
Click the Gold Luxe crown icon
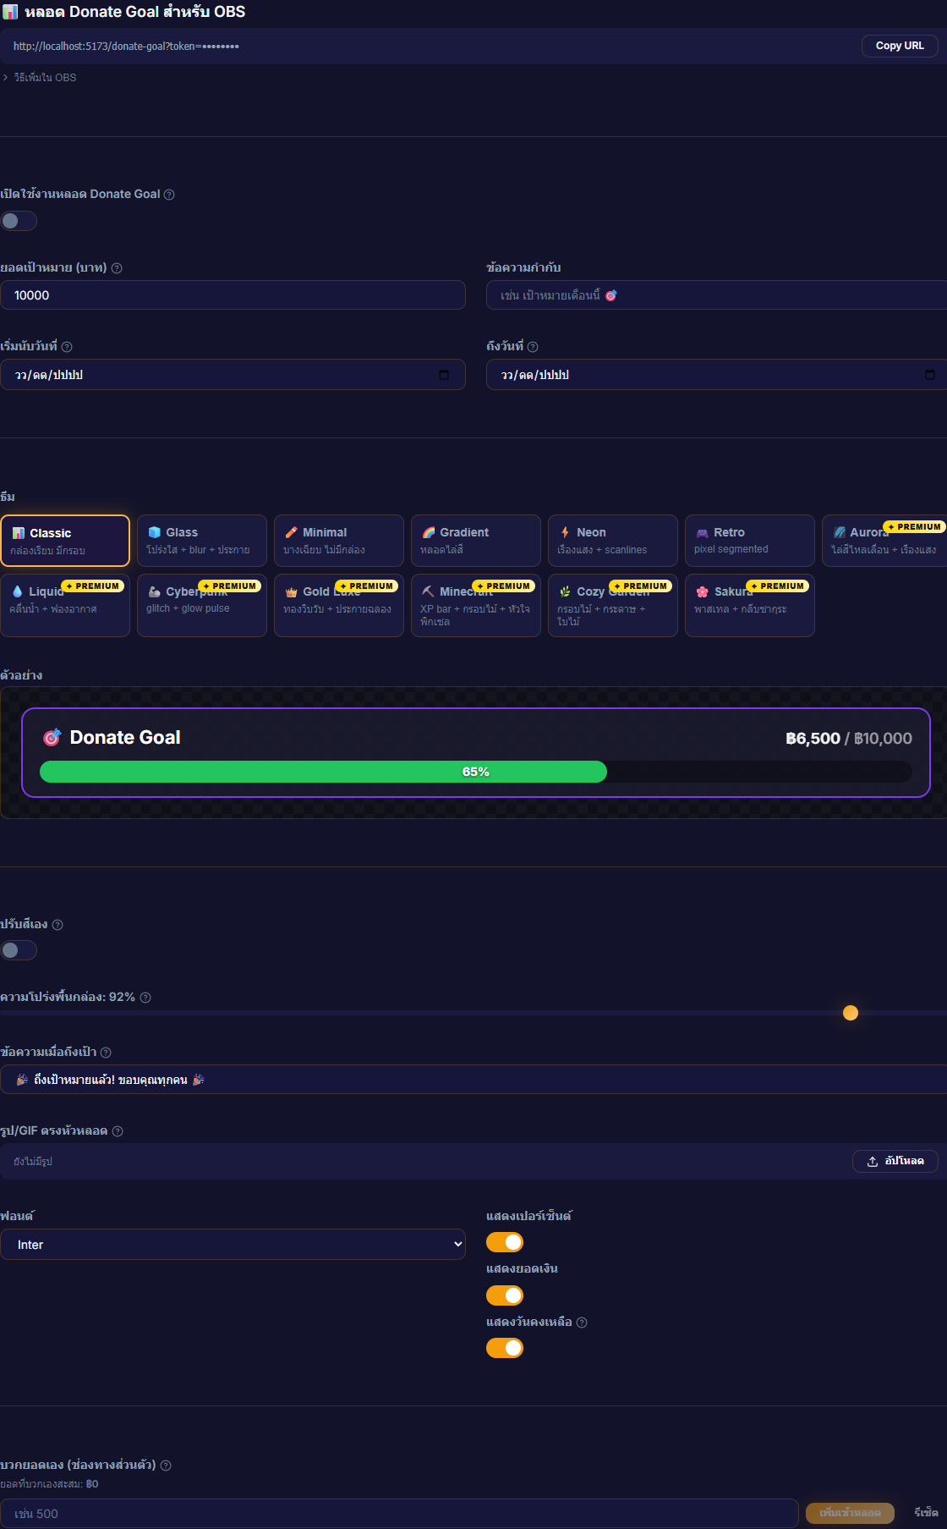(291, 591)
